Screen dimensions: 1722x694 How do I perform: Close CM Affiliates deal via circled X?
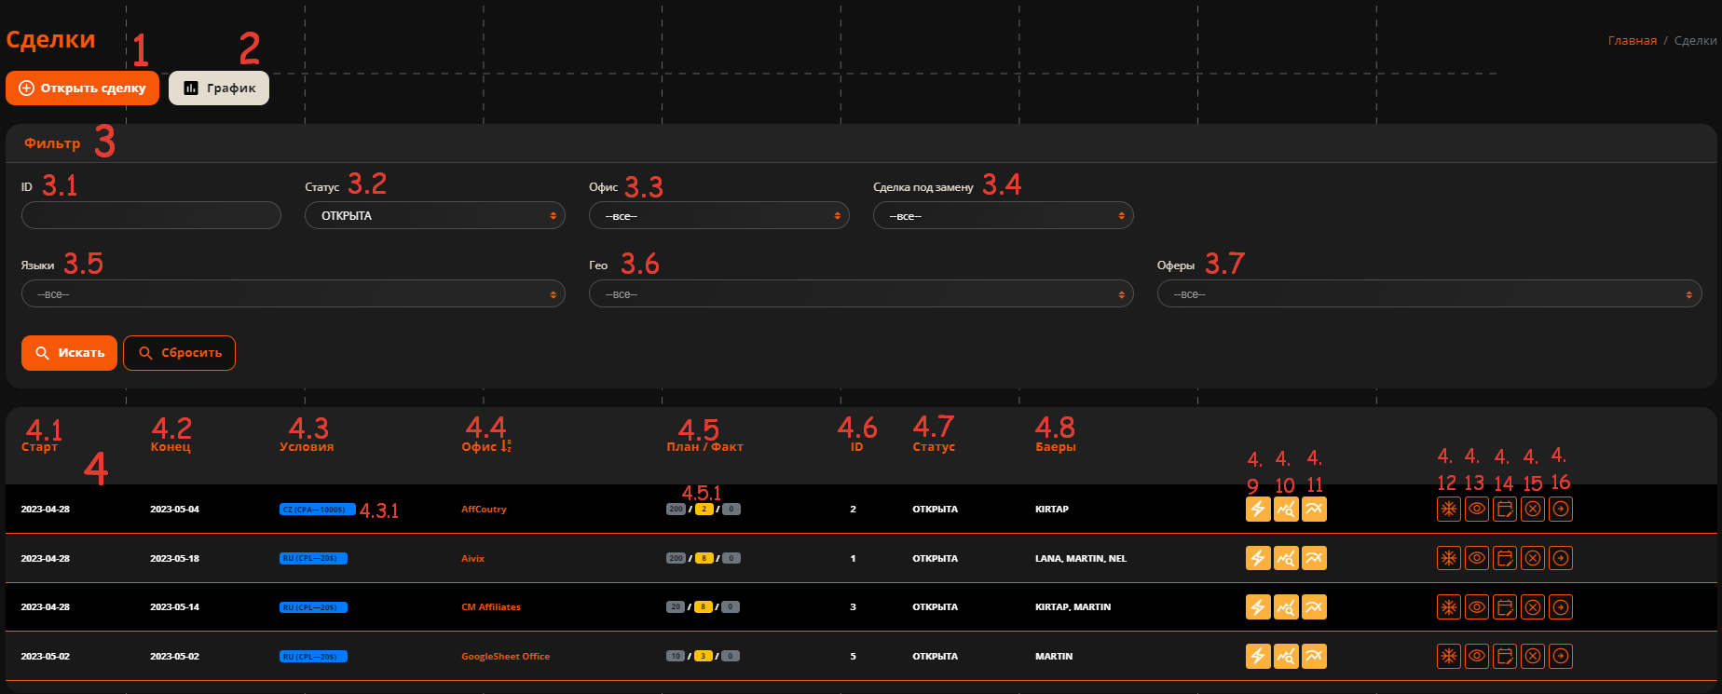[x=1533, y=607]
